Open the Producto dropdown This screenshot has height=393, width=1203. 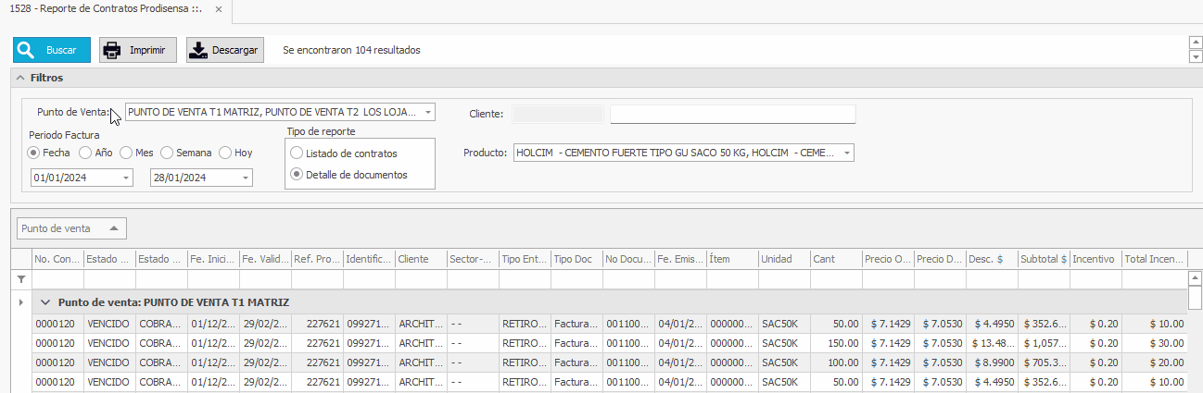point(846,153)
